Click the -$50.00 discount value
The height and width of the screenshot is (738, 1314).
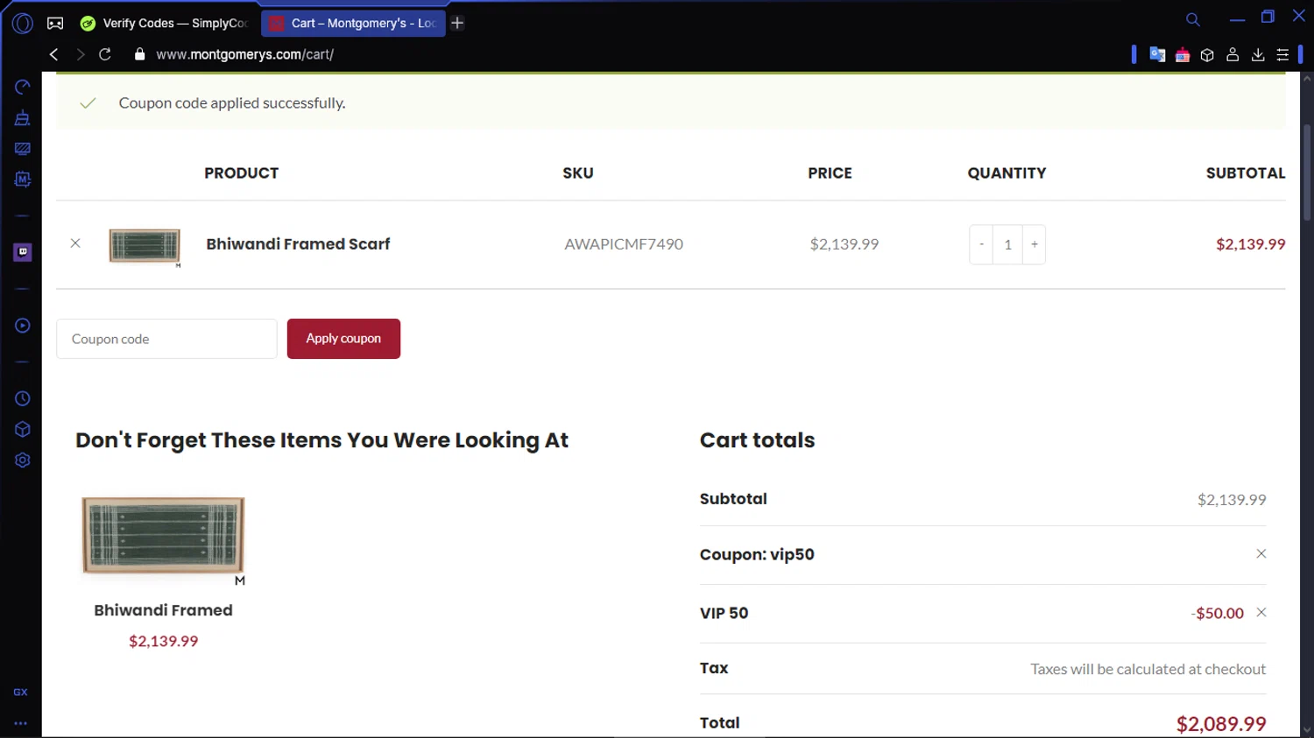coord(1218,613)
